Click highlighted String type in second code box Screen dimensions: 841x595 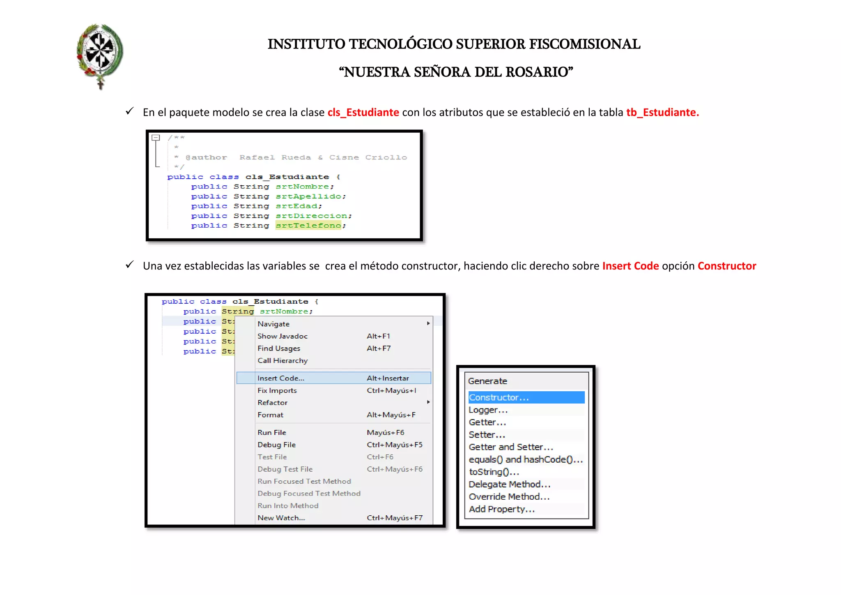tap(238, 311)
